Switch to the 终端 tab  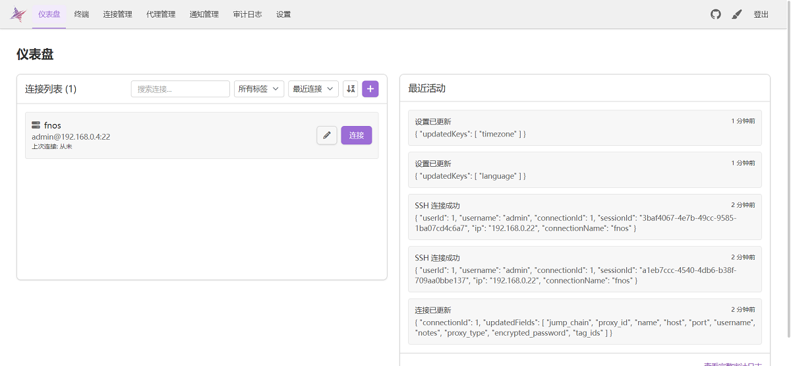82,15
